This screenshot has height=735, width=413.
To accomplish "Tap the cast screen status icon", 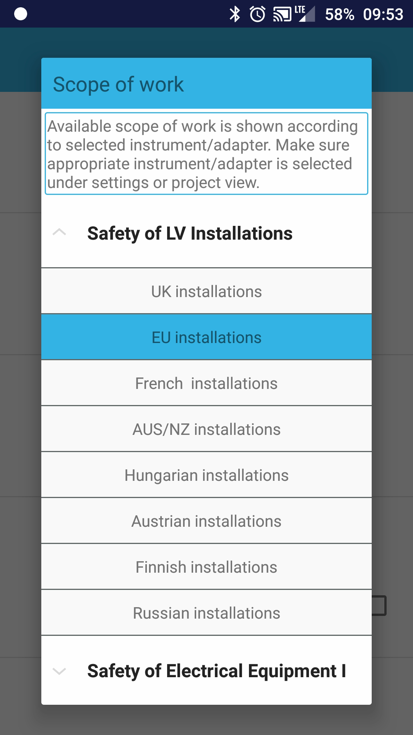I will click(282, 15).
